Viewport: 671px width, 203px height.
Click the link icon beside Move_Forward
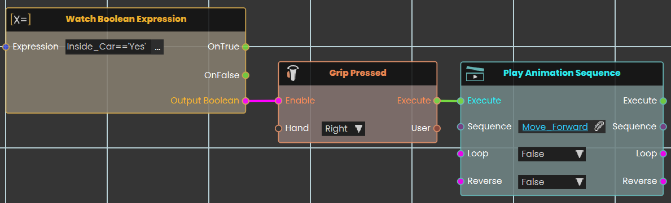click(599, 127)
